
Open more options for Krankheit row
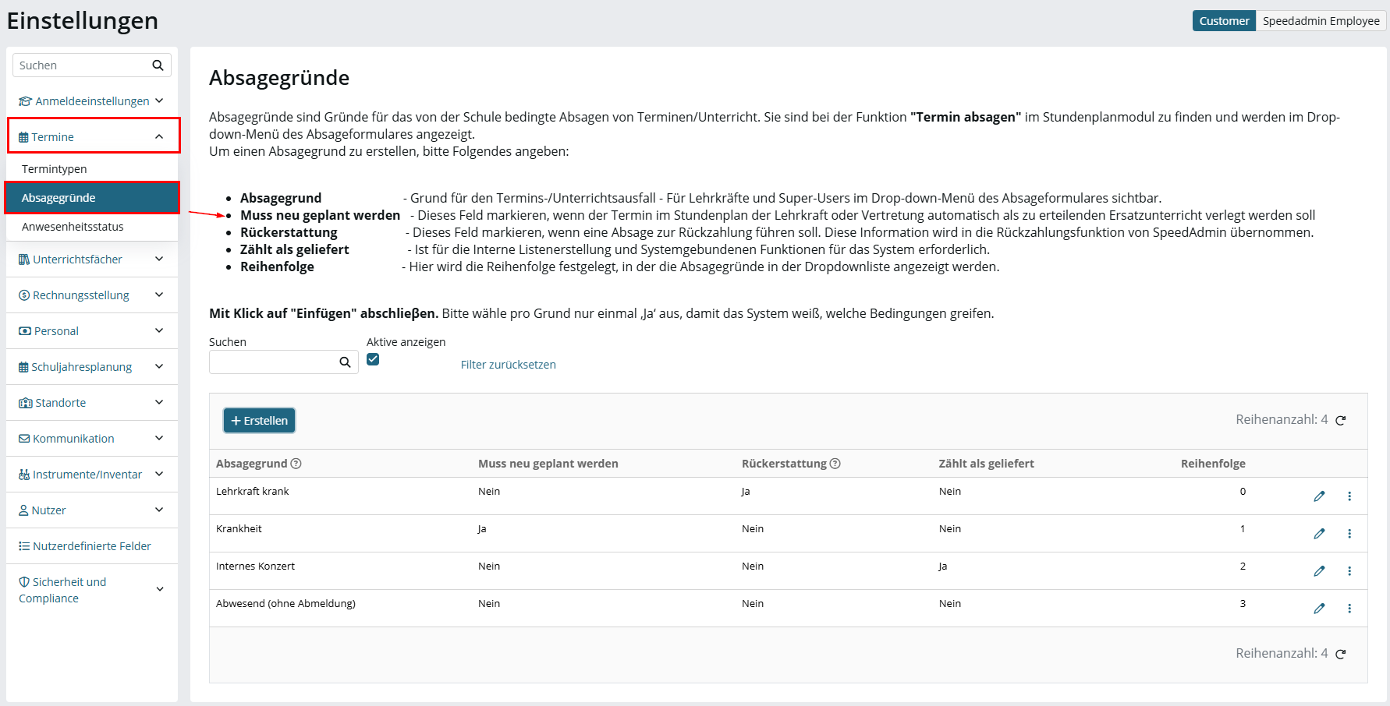[1349, 534]
